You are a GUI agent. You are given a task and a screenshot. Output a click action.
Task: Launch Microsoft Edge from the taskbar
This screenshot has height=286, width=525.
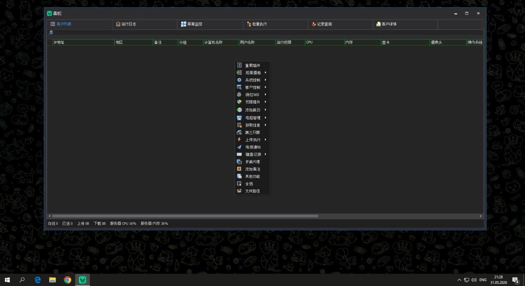(x=38, y=280)
